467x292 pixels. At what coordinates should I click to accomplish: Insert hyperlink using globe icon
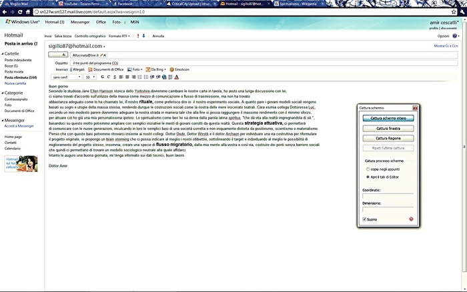click(164, 77)
